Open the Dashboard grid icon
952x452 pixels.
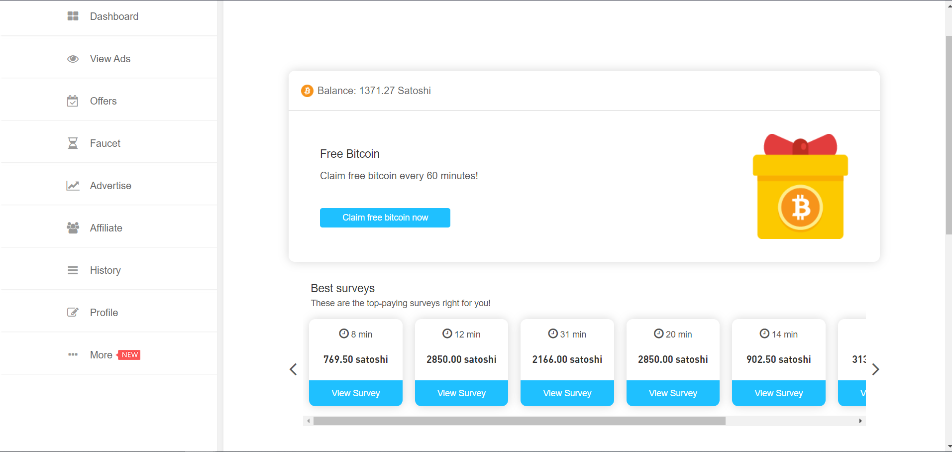pyautogui.click(x=73, y=16)
